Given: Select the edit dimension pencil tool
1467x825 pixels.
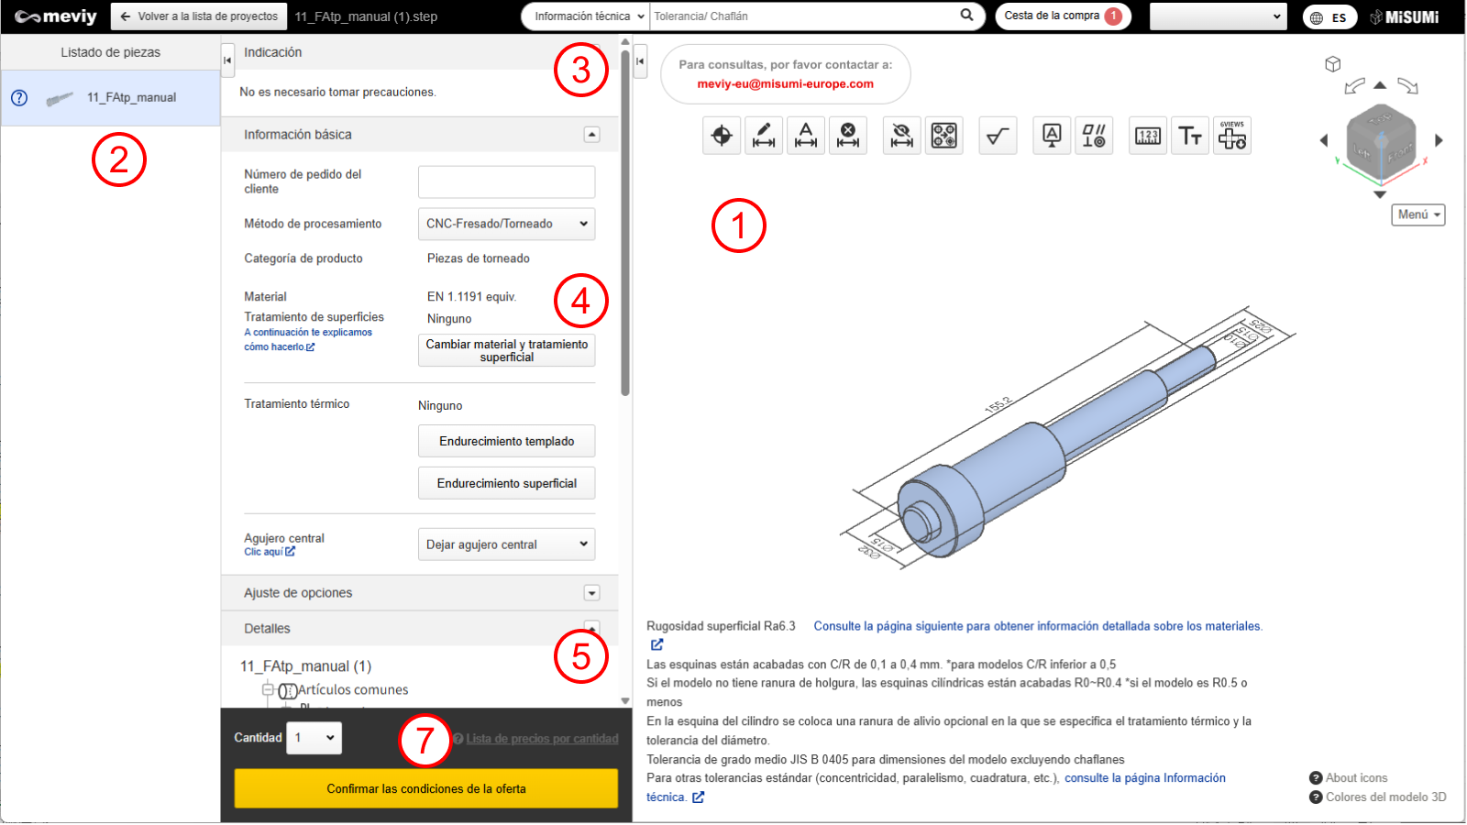Looking at the screenshot, I should (764, 137).
